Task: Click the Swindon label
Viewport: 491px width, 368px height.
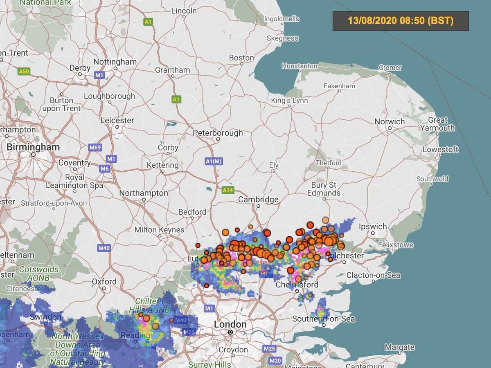Action: click(x=45, y=317)
